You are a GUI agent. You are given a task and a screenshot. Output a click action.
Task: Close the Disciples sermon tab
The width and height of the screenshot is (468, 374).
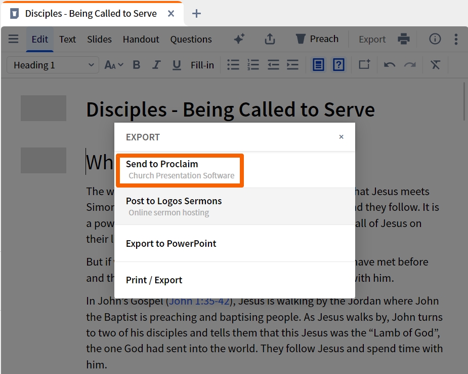(171, 14)
